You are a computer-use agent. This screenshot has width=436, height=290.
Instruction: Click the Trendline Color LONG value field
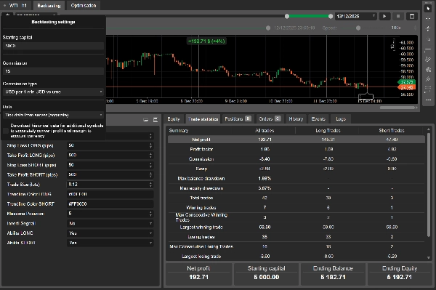point(110,194)
